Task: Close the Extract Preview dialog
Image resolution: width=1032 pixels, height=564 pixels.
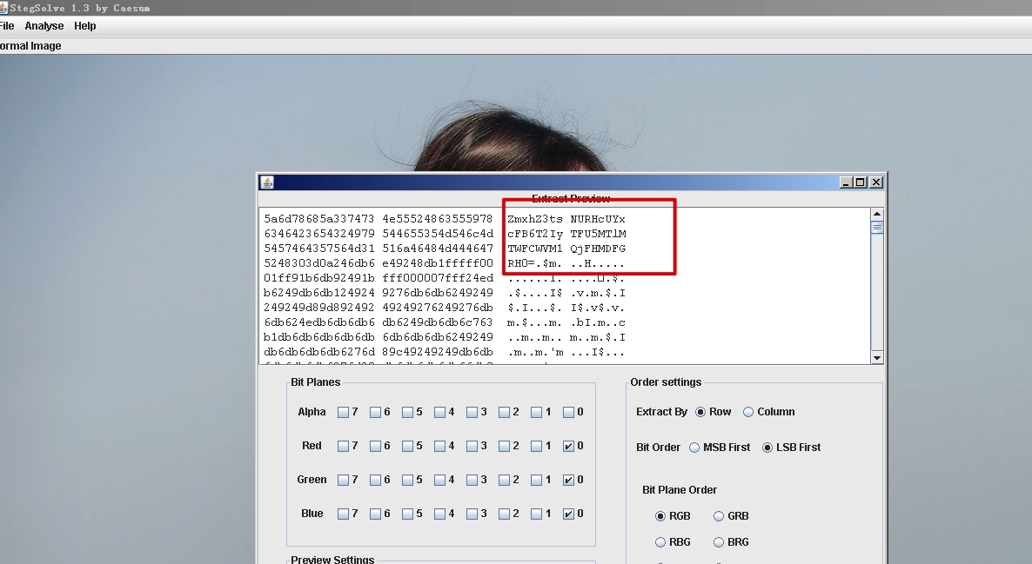Action: tap(876, 182)
